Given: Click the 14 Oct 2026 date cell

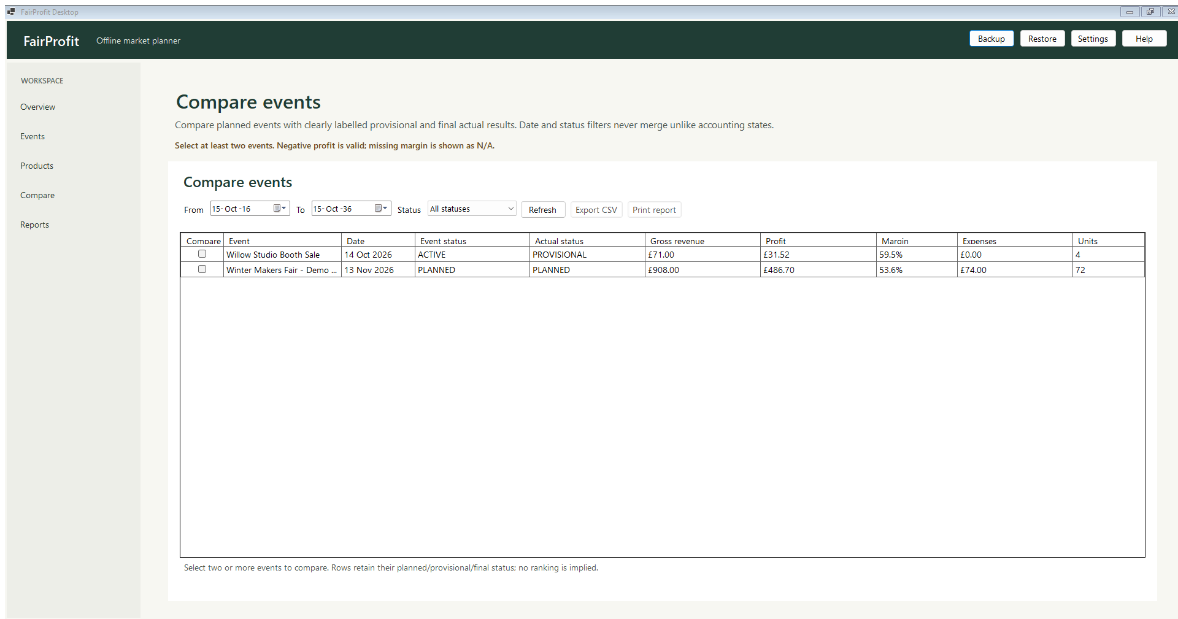Looking at the screenshot, I should 378,255.
